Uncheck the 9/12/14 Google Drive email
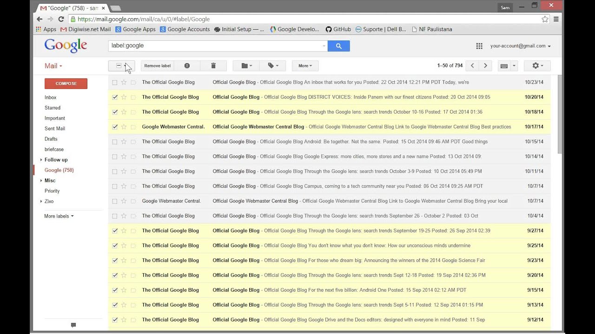The height and width of the screenshot is (334, 595). pyautogui.click(x=115, y=320)
